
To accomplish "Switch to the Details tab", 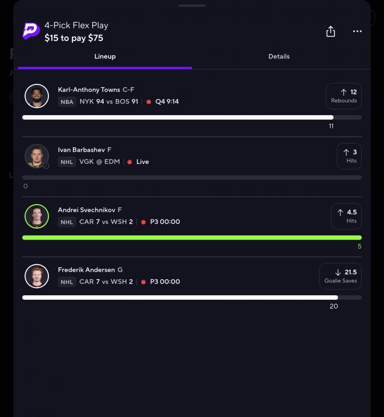I will [x=279, y=56].
